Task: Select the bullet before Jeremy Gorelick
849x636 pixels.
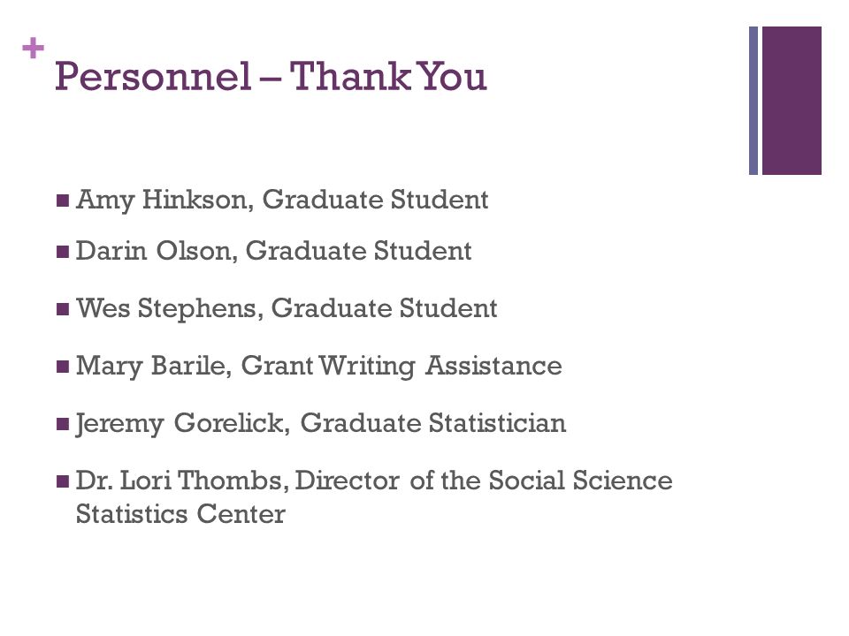Action: (x=63, y=424)
